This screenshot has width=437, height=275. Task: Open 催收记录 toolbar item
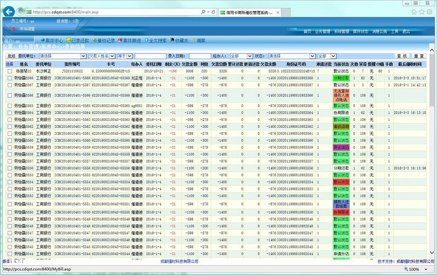pos(104,41)
